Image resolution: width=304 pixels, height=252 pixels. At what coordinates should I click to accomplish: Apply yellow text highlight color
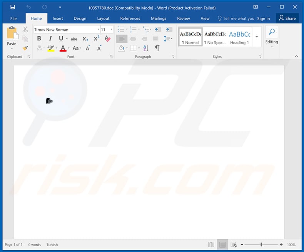51,48
